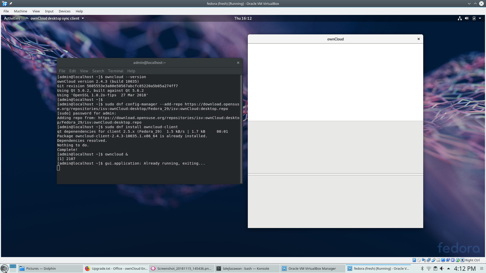The height and width of the screenshot is (273, 486).
Task: Open the Terminal menu in the terminal window
Action: [x=115, y=71]
